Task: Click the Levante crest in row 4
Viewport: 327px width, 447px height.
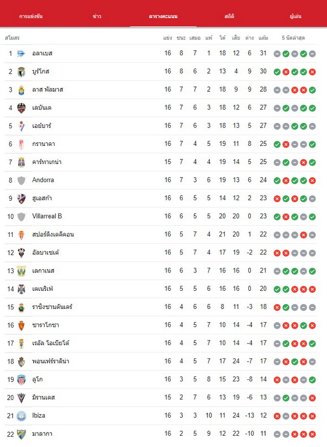Action: tap(21, 108)
